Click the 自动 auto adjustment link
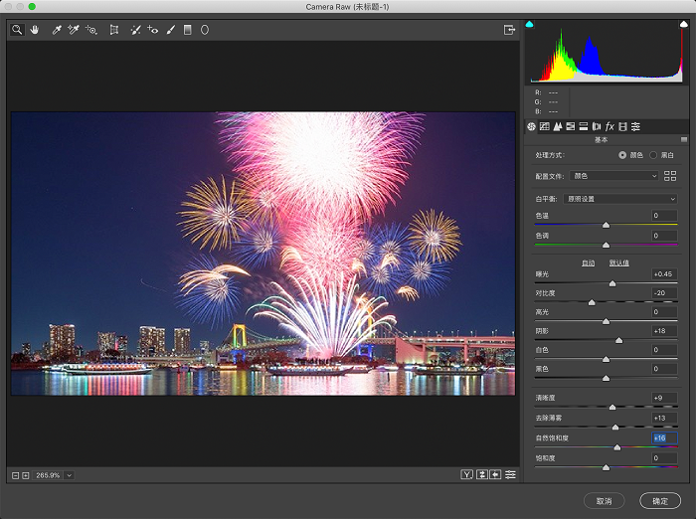Viewport: 696px width, 519px height. coord(588,262)
